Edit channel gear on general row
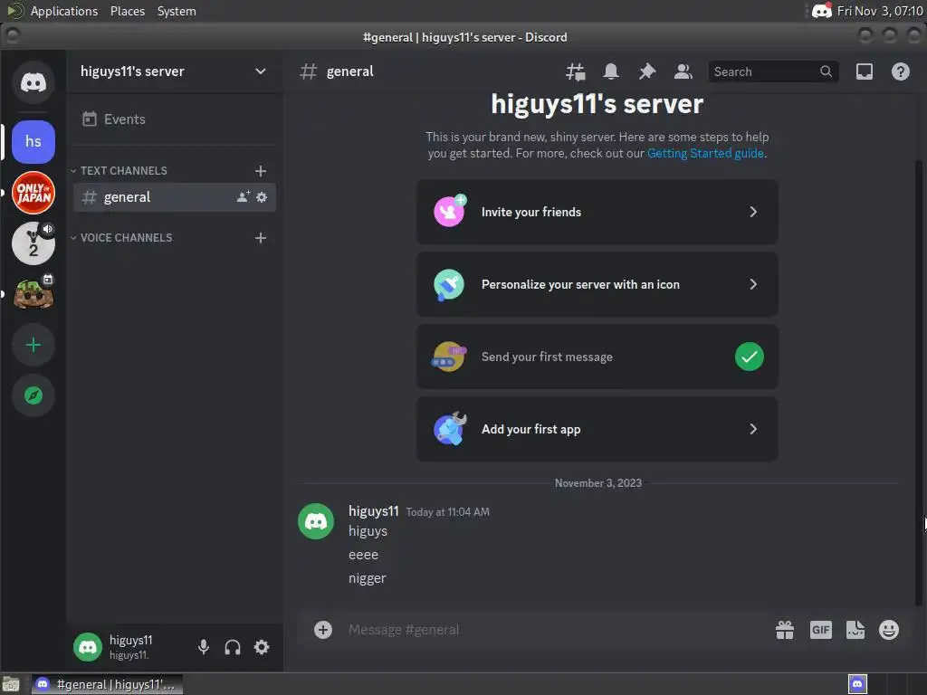This screenshot has height=695, width=927. [262, 196]
